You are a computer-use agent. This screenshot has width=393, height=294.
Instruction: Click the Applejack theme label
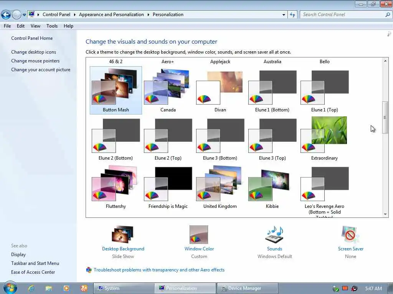tap(220, 62)
